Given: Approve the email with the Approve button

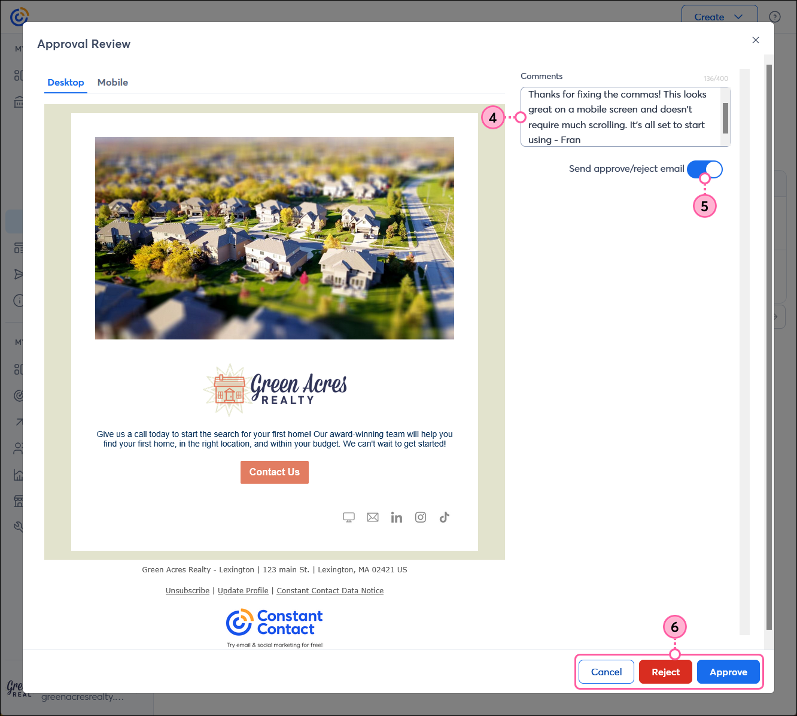Looking at the screenshot, I should coord(728,672).
